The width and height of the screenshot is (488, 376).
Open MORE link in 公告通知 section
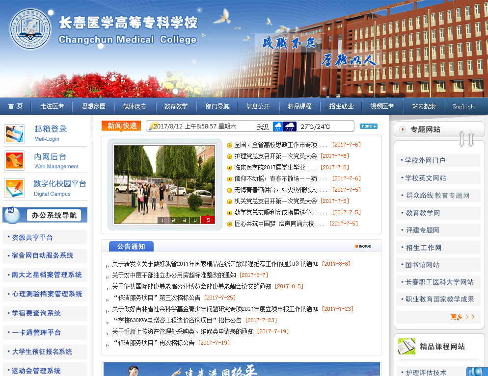click(363, 246)
